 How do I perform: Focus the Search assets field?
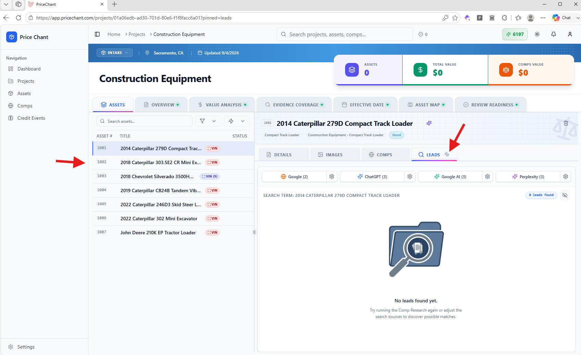(x=144, y=121)
